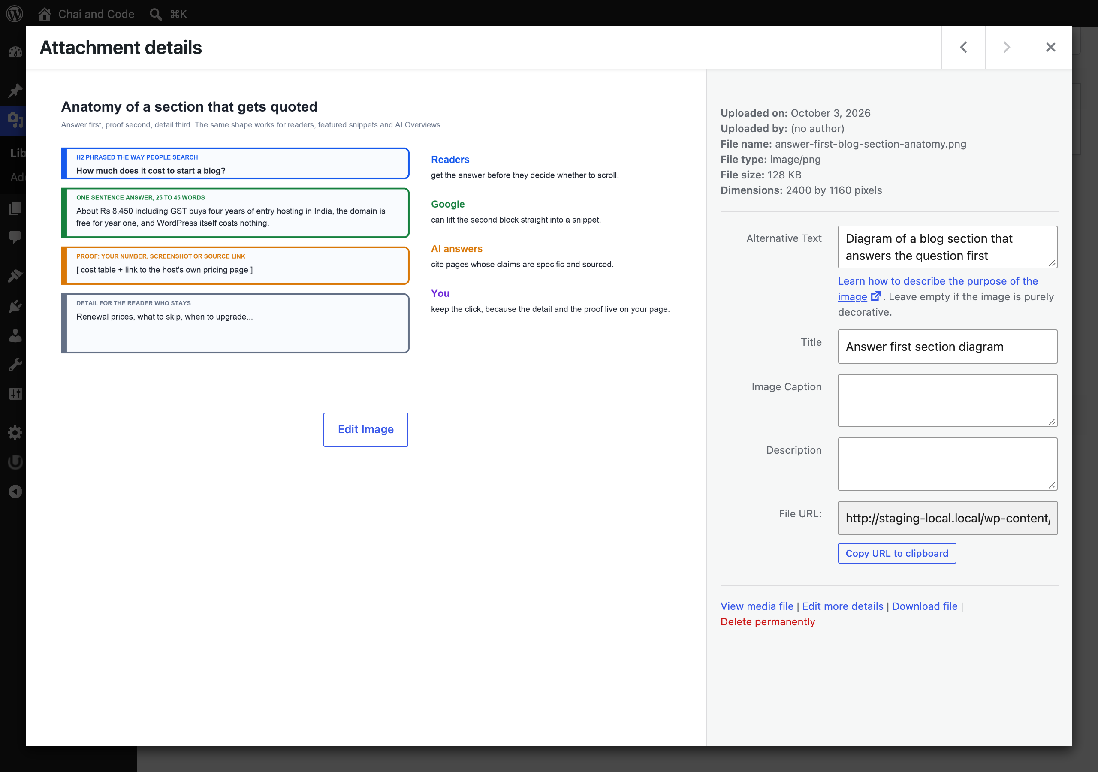Open the WordPress logo menu
This screenshot has height=772, width=1098.
(14, 13)
